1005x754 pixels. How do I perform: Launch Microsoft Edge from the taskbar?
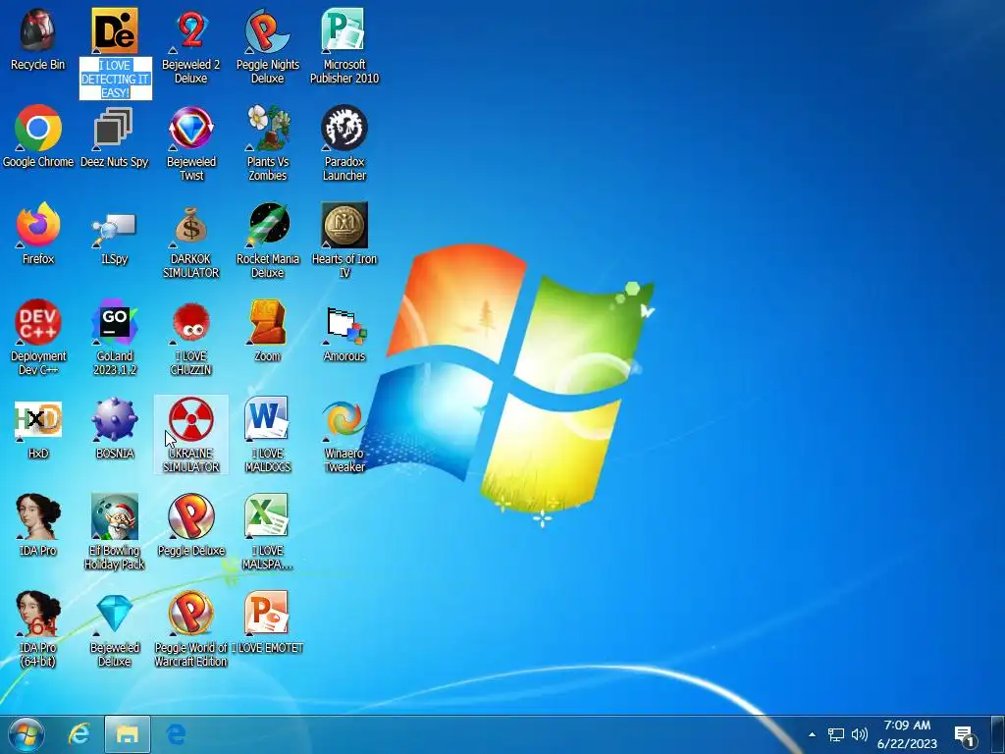coord(177,734)
